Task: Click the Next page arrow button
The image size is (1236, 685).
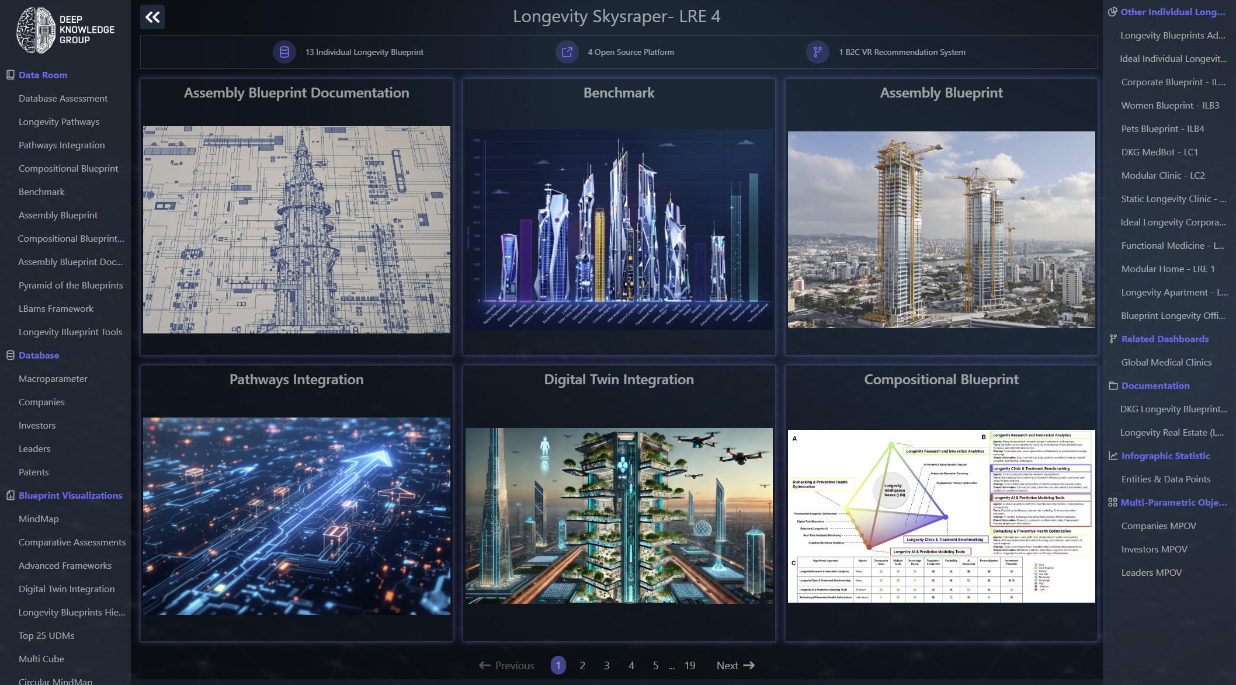Action: (735, 665)
